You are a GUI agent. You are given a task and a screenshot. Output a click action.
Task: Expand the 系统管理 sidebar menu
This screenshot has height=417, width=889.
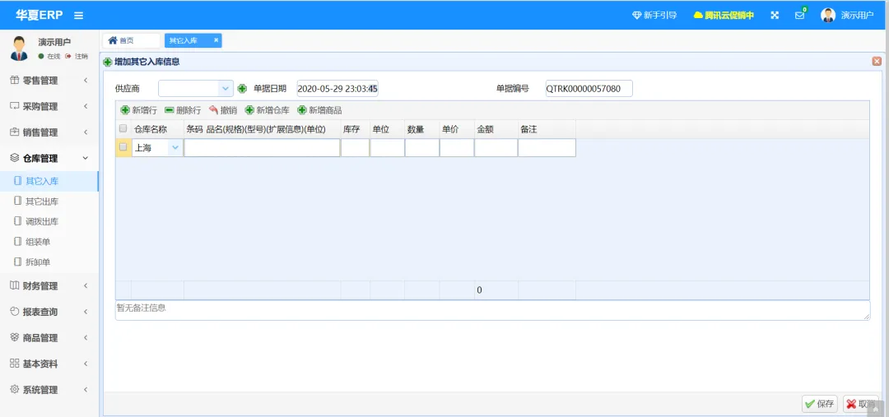pos(49,391)
